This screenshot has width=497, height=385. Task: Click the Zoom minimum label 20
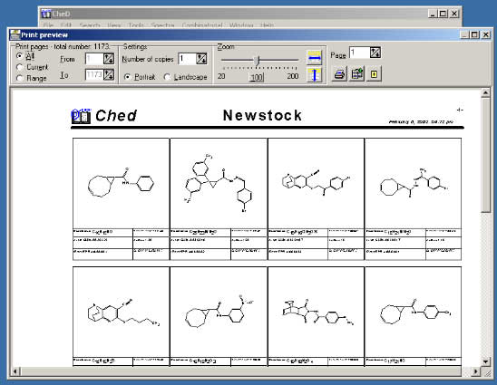pyautogui.click(x=221, y=76)
